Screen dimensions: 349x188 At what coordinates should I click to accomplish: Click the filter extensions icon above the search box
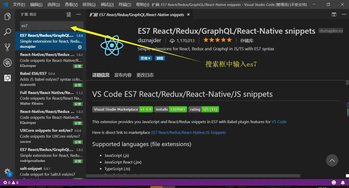click(x=68, y=15)
